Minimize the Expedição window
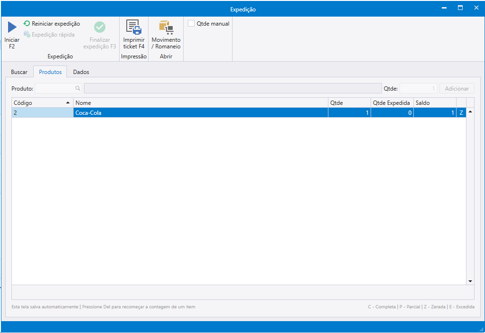 coord(444,8)
